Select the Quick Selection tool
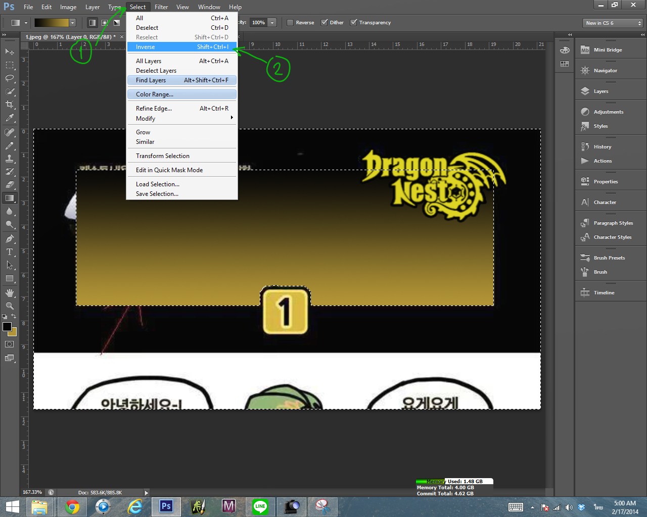This screenshot has height=517, width=647. coord(10,91)
